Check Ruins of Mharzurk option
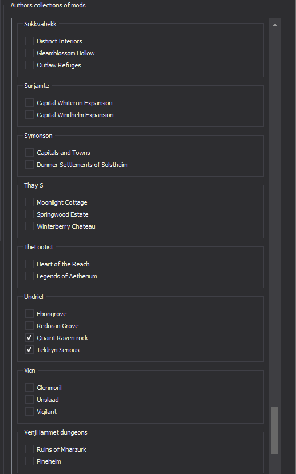296x474 pixels. pos(29,449)
